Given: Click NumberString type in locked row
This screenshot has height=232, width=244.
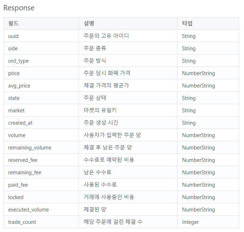Looking at the screenshot, I should 198,197.
